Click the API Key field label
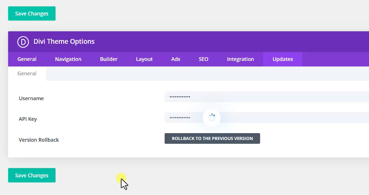 [28, 119]
